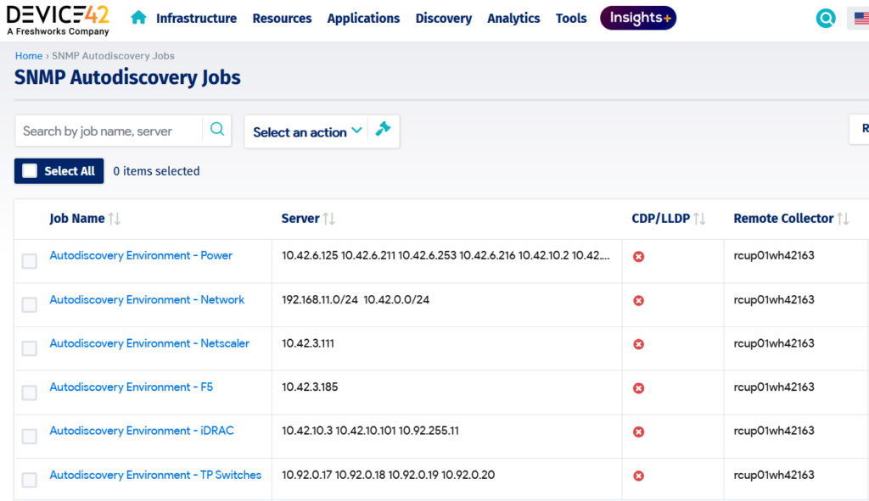Click red X CDP/LLDP status for F5 job
Screen dimensions: 869x501
point(638,388)
